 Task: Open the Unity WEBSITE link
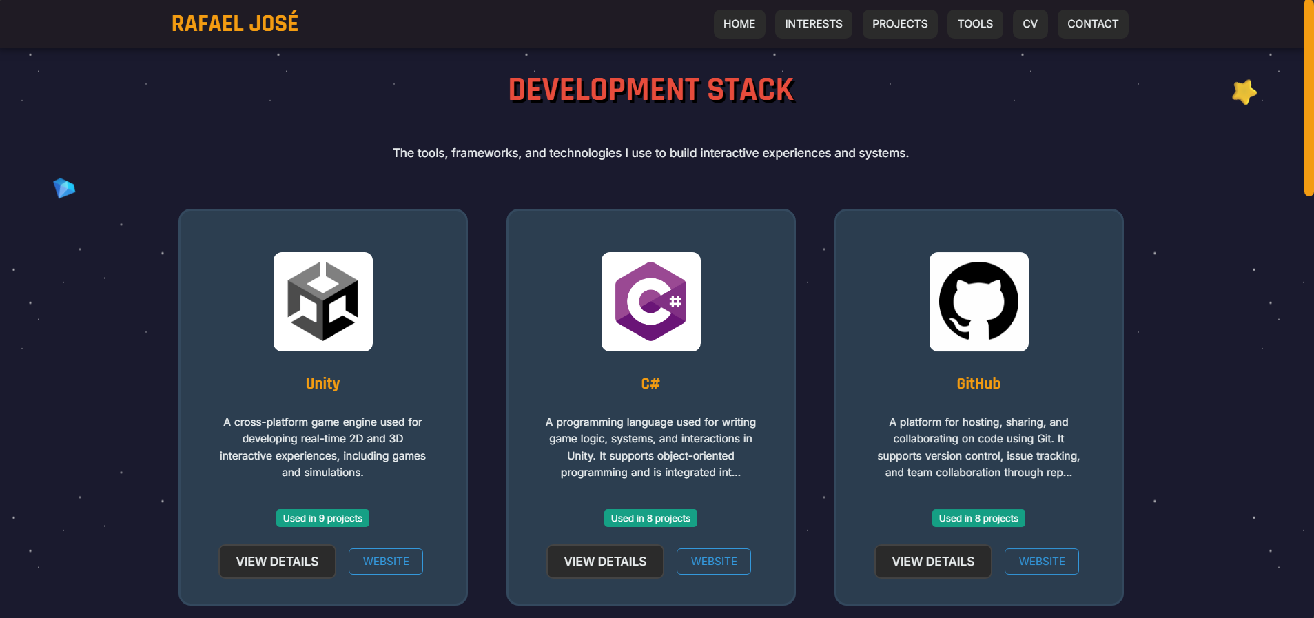[x=386, y=562]
